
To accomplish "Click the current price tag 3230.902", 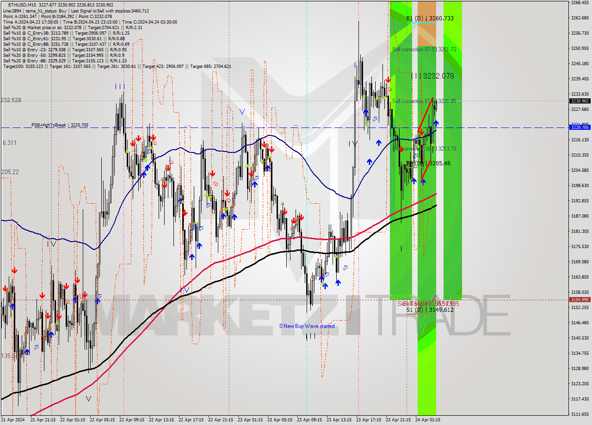I will 580,101.
